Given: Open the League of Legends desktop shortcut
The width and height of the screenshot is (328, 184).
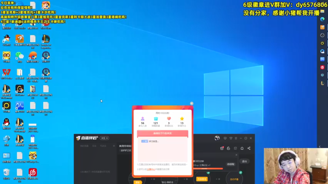Looking at the screenshot, I should pos(46,42).
